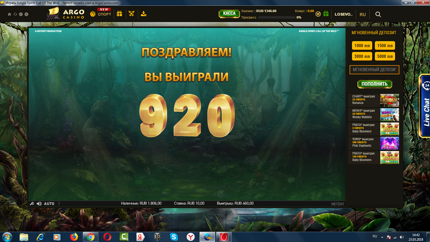
Task: Select the 3000 RUB deposit amount
Action: point(362,56)
